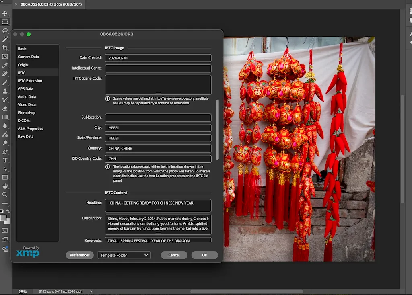Click the document canvas vertical scrollbar
Screen dimensions: 412x295
402,149
